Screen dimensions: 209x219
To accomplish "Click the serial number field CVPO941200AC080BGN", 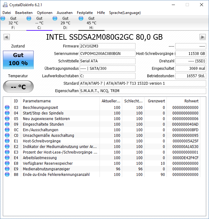I will 108,54.
